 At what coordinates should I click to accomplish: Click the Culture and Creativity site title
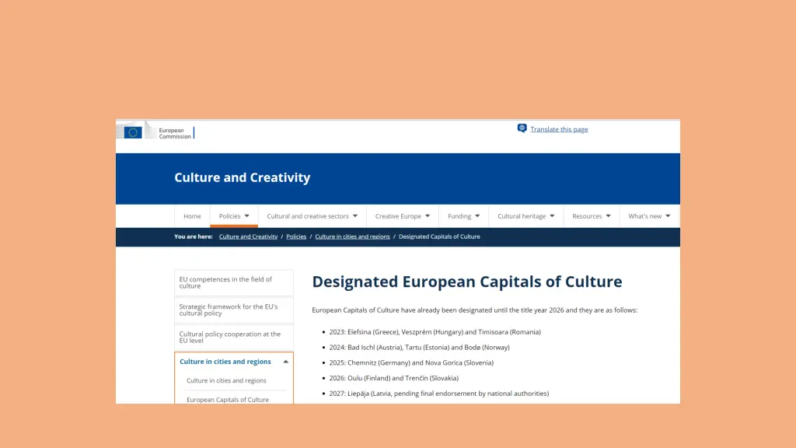pos(243,177)
